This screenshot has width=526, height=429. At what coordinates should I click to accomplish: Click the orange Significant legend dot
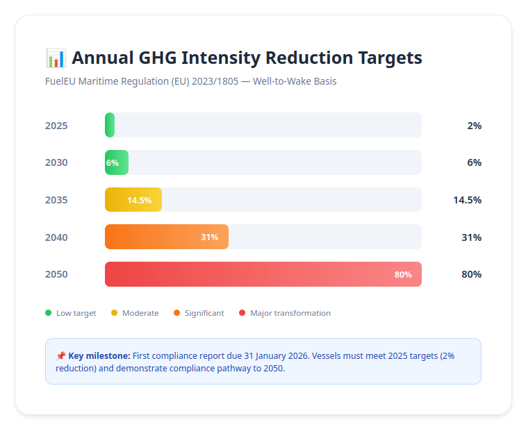(177, 313)
